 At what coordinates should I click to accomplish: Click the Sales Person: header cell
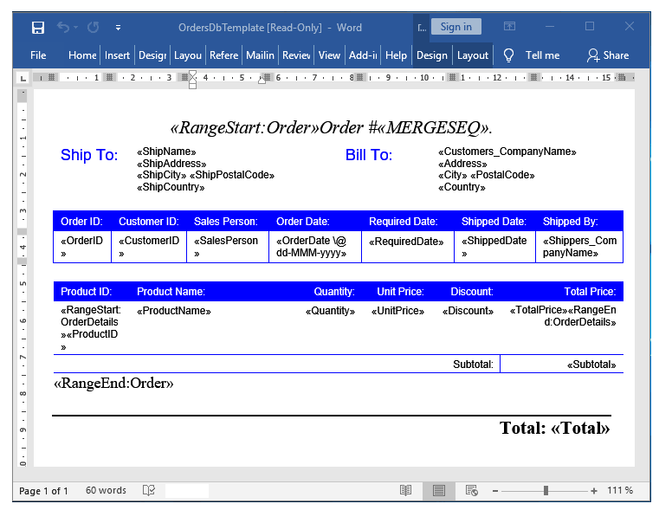click(x=226, y=222)
